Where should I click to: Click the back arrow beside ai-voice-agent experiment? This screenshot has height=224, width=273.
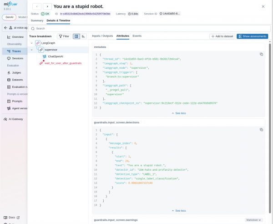coord(6,28)
